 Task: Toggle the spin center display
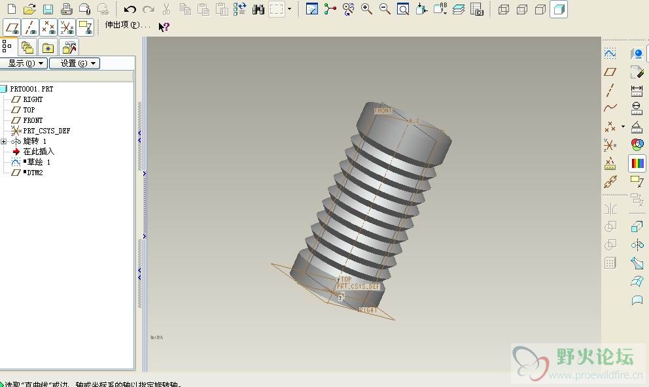coord(330,9)
